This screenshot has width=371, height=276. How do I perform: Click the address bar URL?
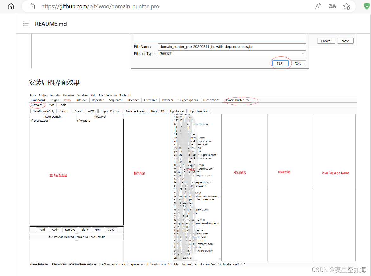point(100,6)
